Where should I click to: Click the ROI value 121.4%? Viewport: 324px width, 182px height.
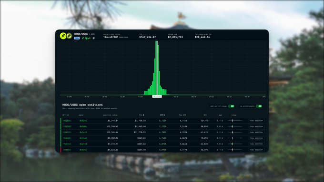click(x=204, y=121)
